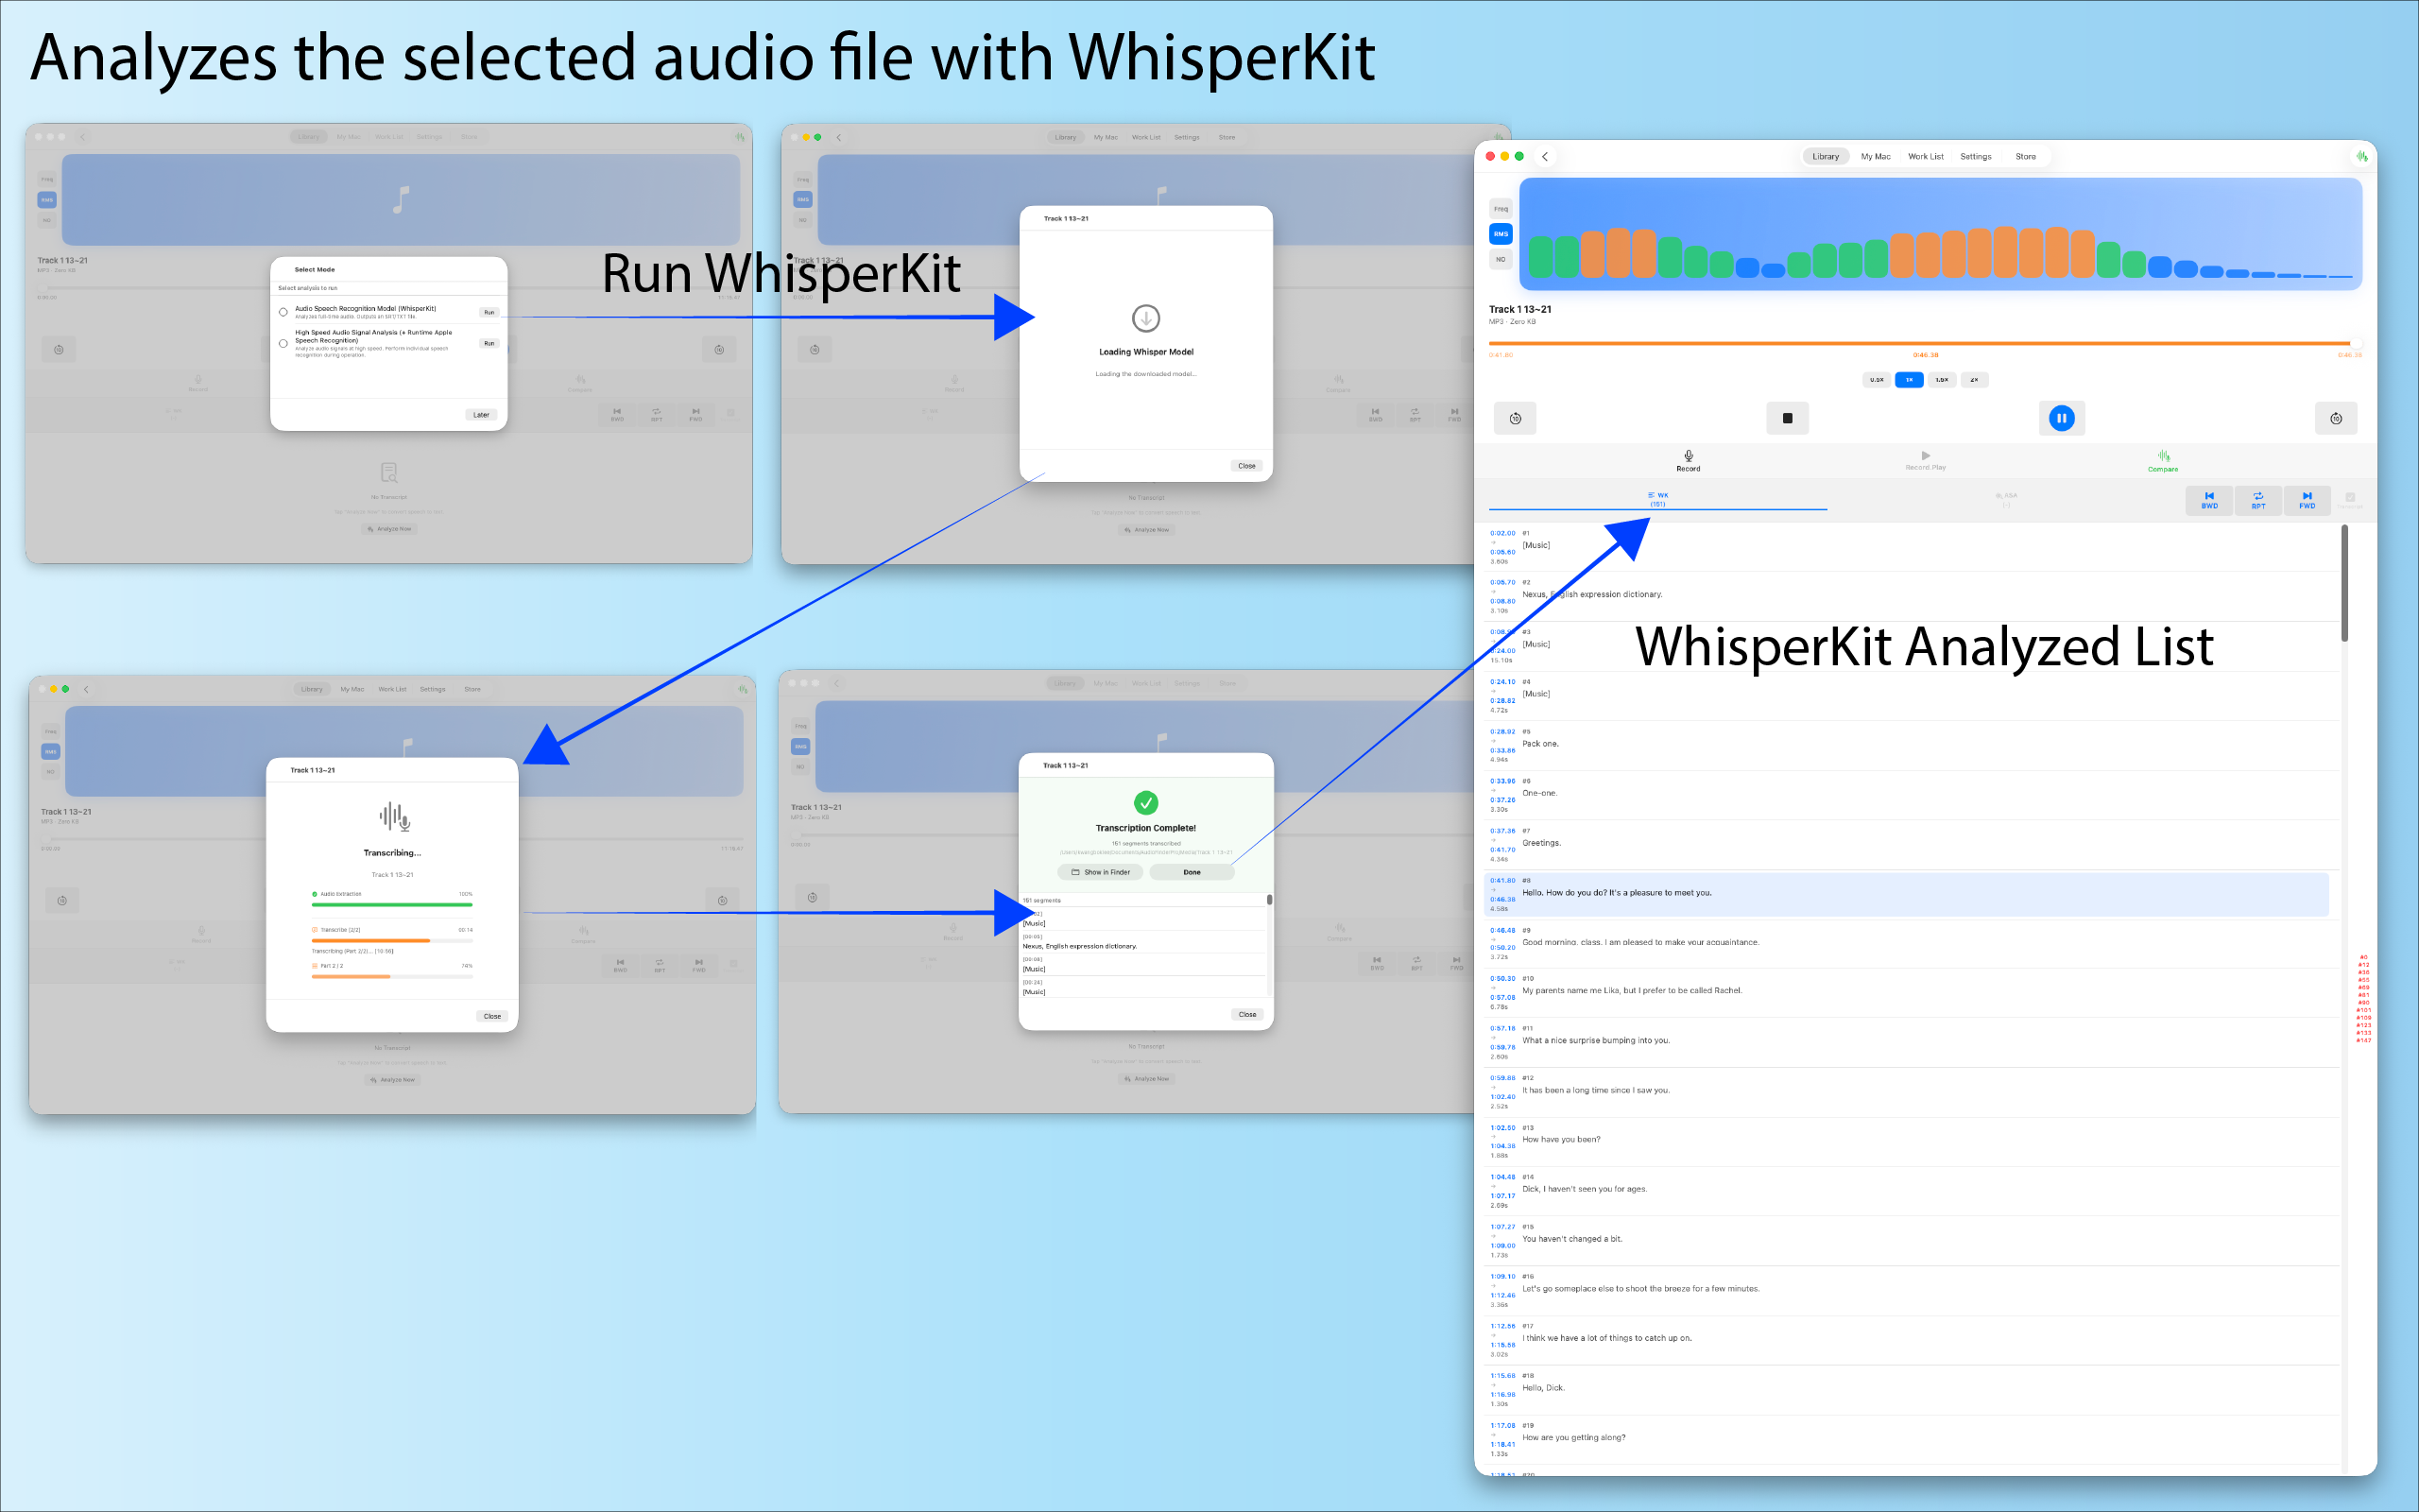This screenshot has width=2419, height=1512.
Task: Select the 'Pack one.' transcript segment
Action: 1912,745
